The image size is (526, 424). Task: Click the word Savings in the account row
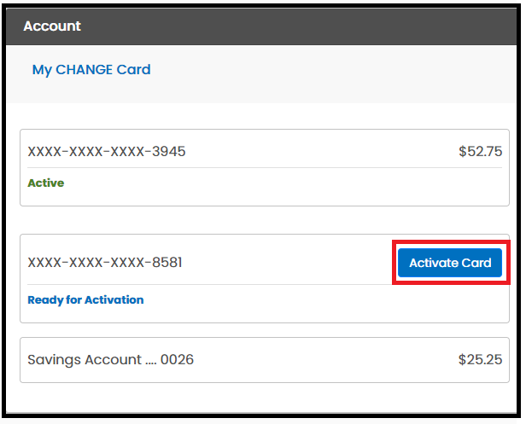(x=54, y=360)
